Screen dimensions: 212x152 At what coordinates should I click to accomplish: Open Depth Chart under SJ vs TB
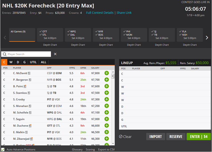tap(162, 45)
